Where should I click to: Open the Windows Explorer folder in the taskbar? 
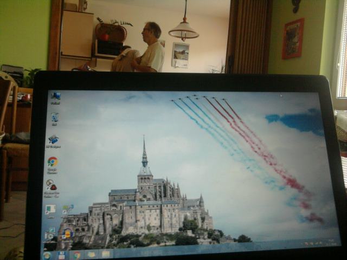click(x=92, y=254)
